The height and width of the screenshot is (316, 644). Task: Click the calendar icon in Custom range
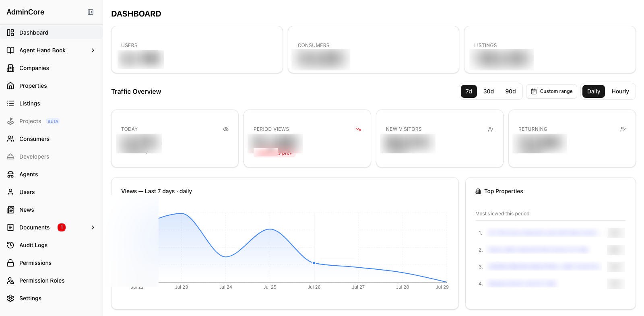coord(534,91)
